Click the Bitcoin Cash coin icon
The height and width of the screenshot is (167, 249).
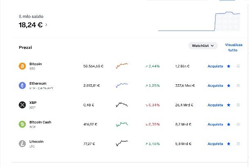click(22, 124)
